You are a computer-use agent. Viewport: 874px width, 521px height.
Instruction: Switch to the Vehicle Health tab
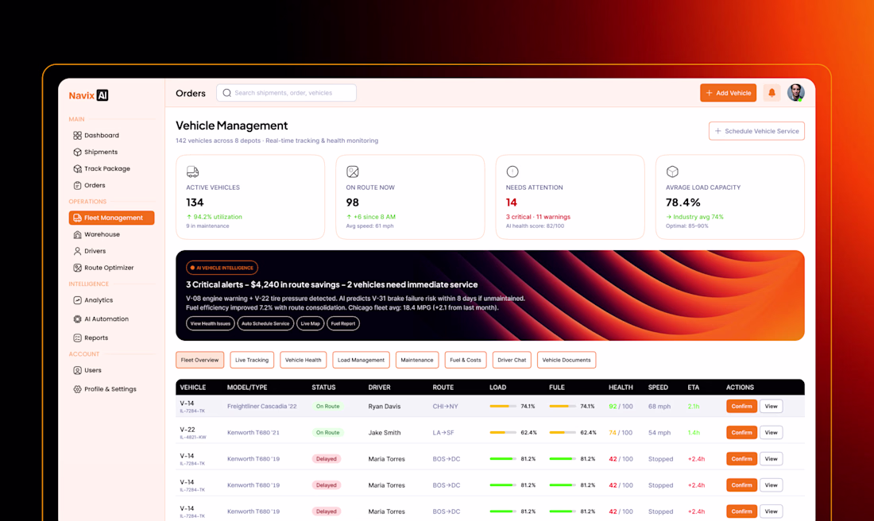[304, 360]
